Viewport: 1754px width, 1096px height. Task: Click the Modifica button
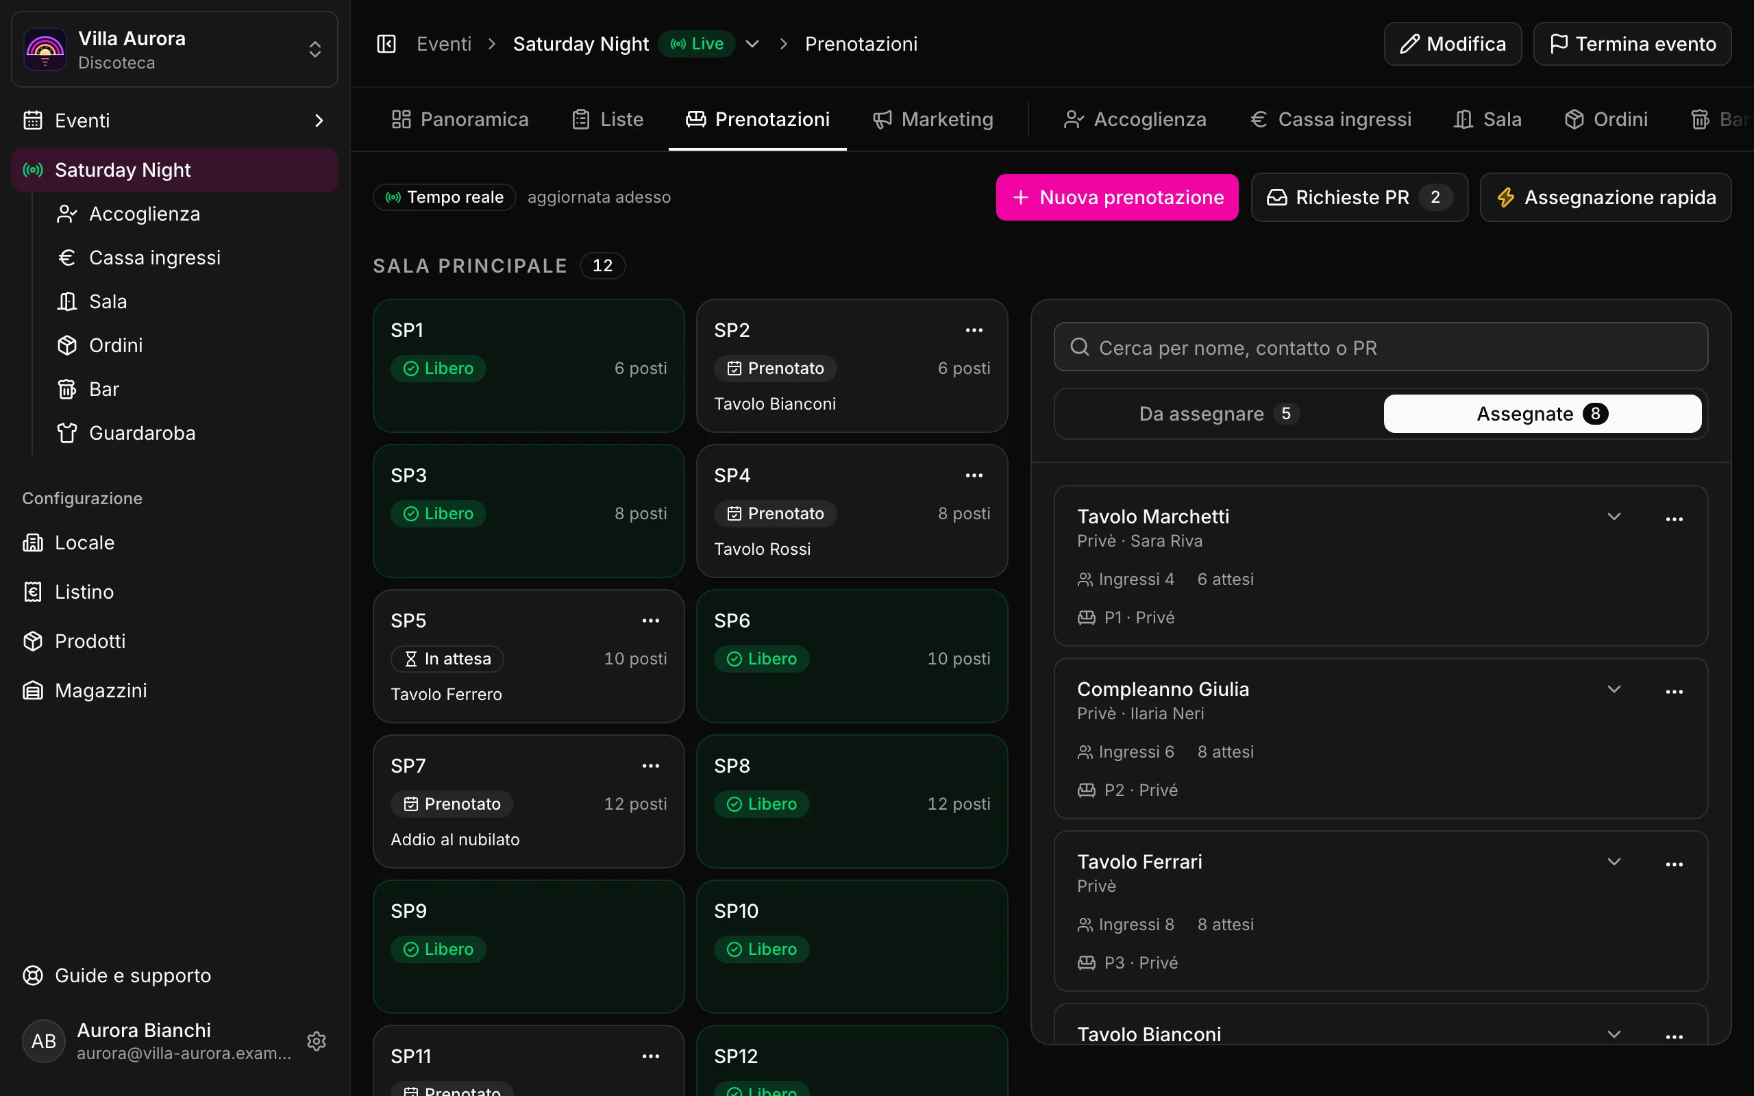tap(1453, 43)
